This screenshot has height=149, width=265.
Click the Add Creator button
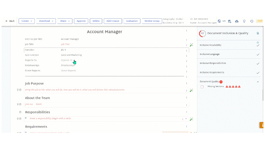113,21
